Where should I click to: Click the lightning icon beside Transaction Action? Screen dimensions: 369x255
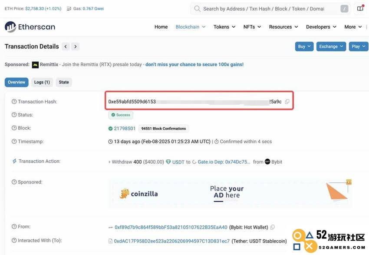click(14, 161)
